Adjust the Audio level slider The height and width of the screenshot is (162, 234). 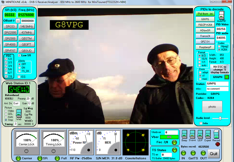220,118
